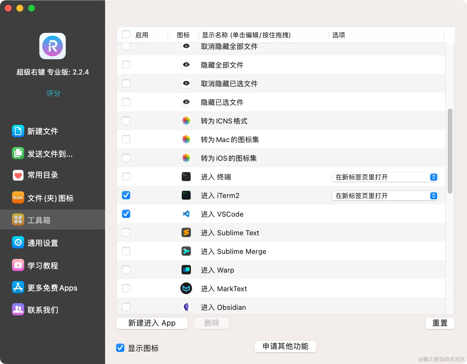Click the 申请其他功能 button
The height and width of the screenshot is (364, 467).
(285, 346)
